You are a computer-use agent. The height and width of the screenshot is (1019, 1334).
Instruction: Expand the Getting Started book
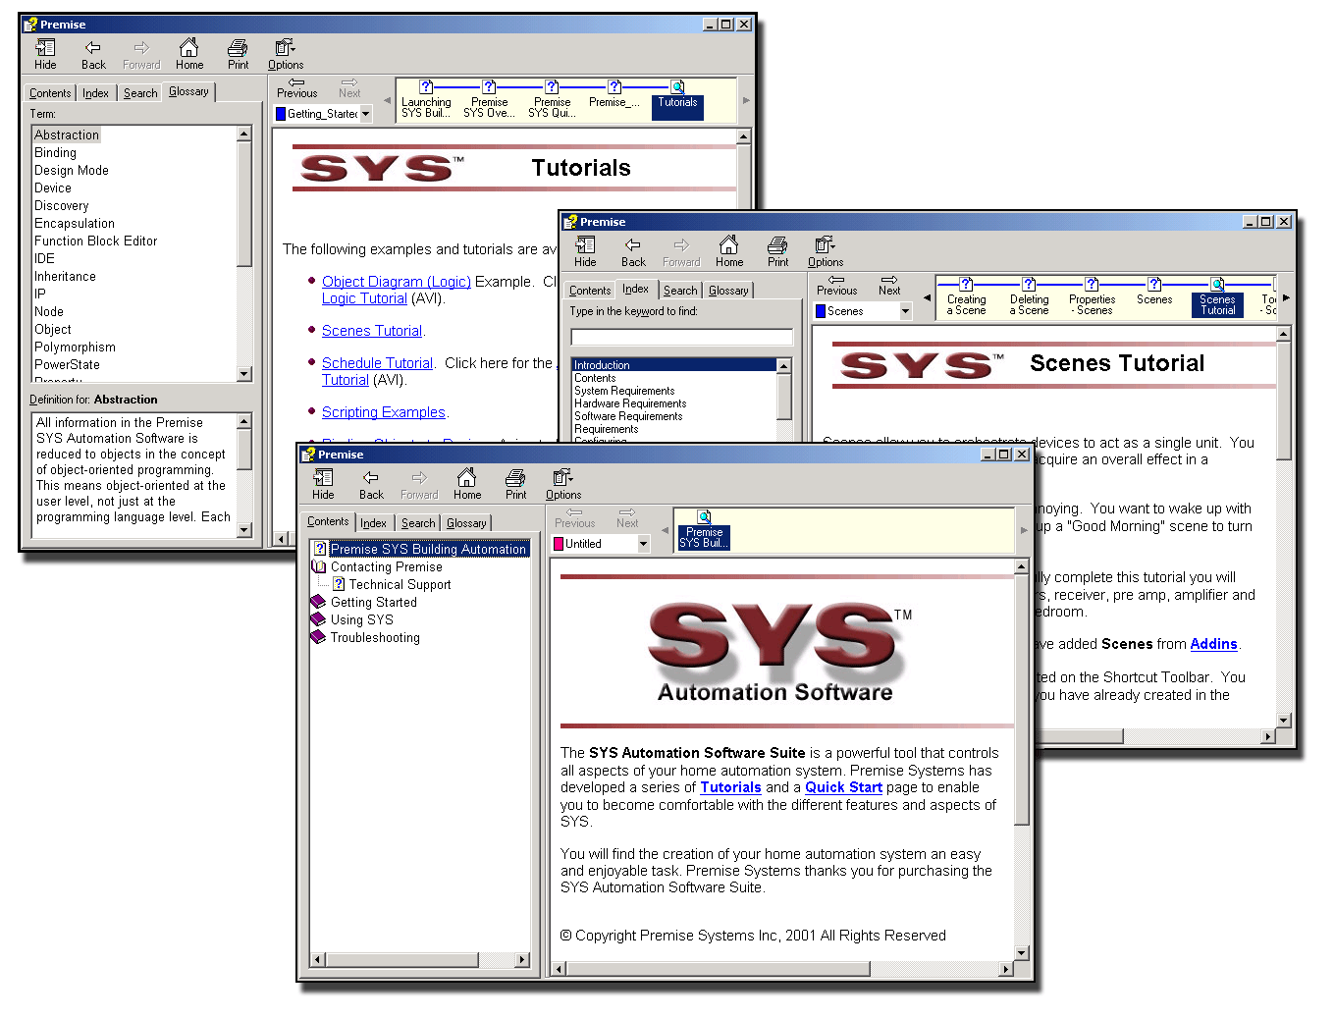pyautogui.click(x=318, y=602)
